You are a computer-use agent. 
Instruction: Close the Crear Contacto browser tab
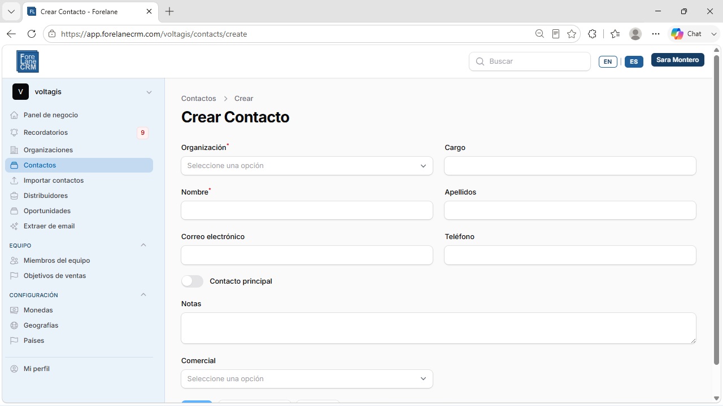(x=149, y=11)
